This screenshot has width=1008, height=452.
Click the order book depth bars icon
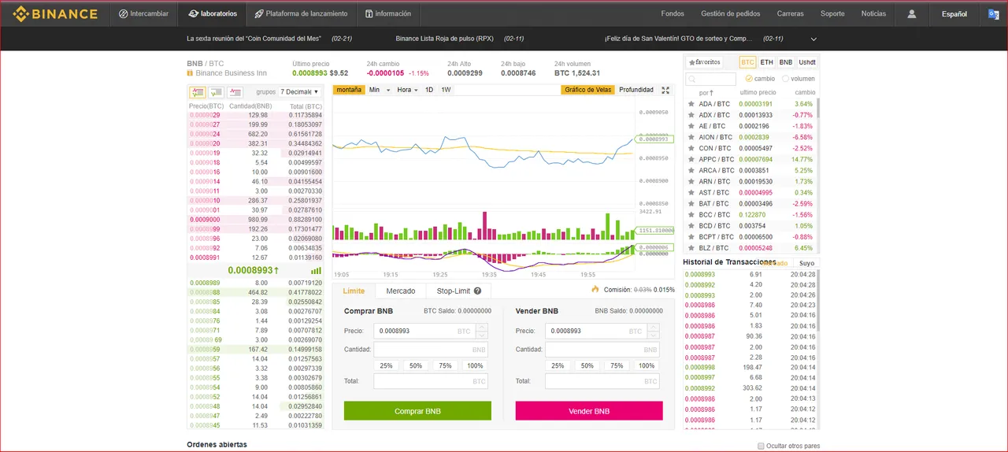pyautogui.click(x=316, y=270)
